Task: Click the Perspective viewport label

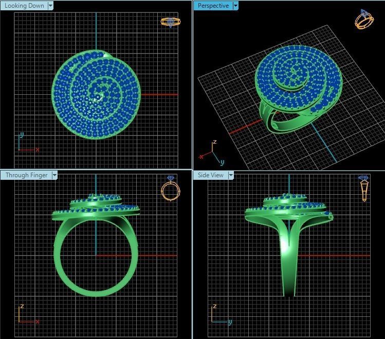Action: 213,6
